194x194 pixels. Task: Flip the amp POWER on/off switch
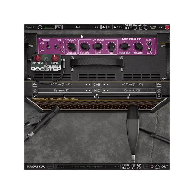[x=48, y=46]
